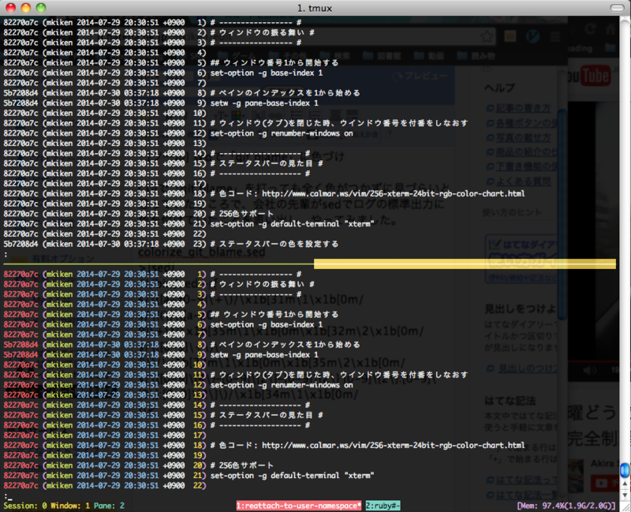Click the calmar.ws color chart URL in lower pane
The height and width of the screenshot is (512, 631).
393,445
